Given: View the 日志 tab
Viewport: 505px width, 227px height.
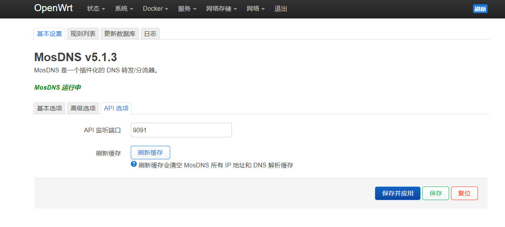Looking at the screenshot, I should [x=150, y=34].
